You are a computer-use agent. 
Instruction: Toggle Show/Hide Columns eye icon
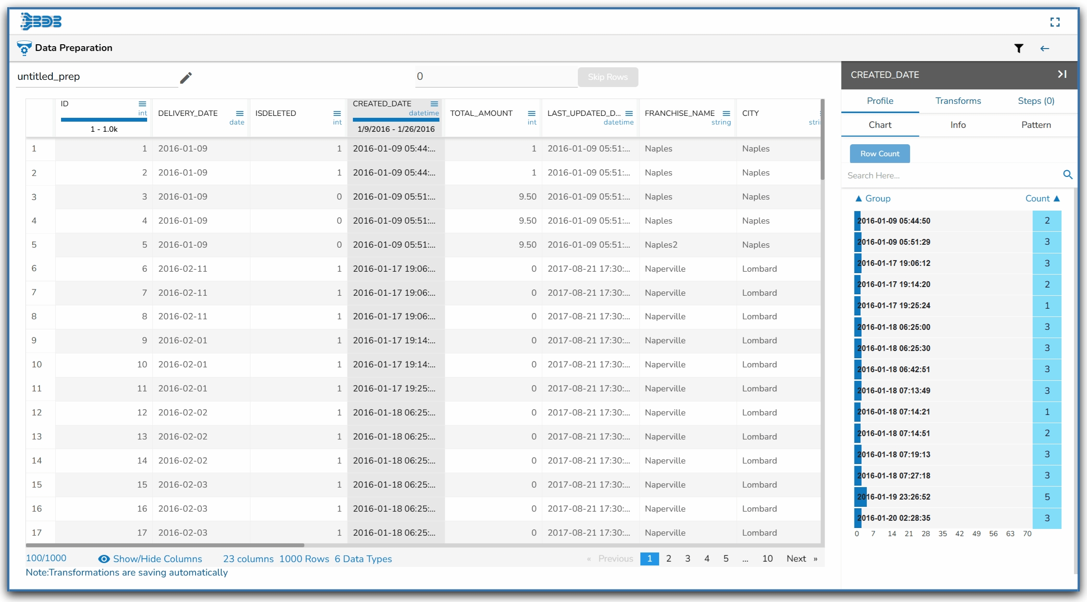pos(104,559)
